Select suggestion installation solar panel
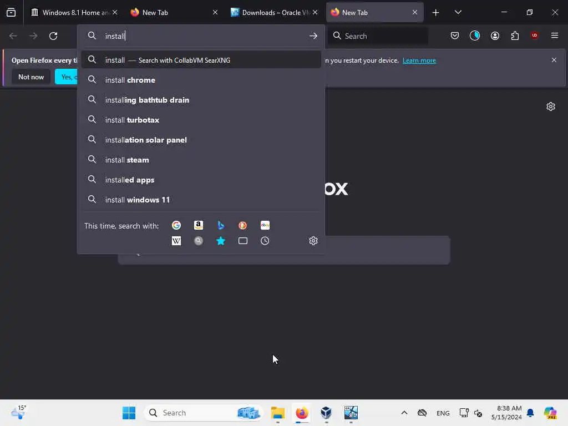This screenshot has height=426, width=568. point(201,140)
